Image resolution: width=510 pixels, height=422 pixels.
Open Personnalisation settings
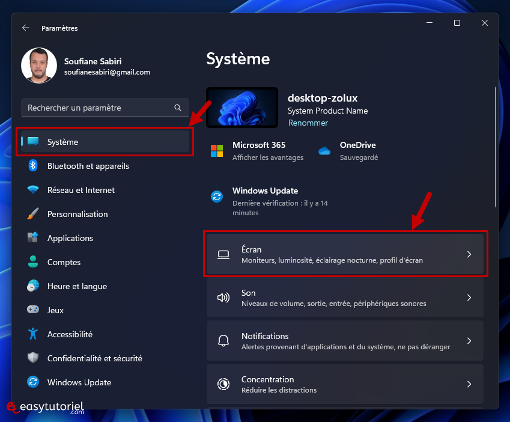pos(105,214)
